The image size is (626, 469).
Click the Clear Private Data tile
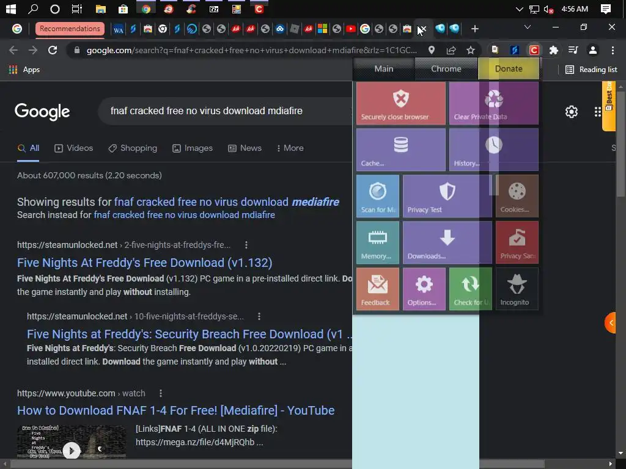(x=493, y=103)
